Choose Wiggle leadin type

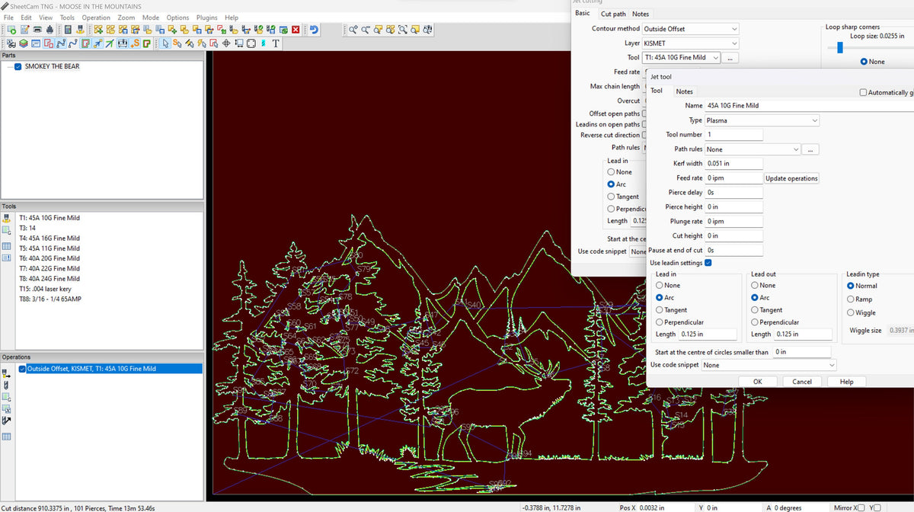pyautogui.click(x=851, y=313)
